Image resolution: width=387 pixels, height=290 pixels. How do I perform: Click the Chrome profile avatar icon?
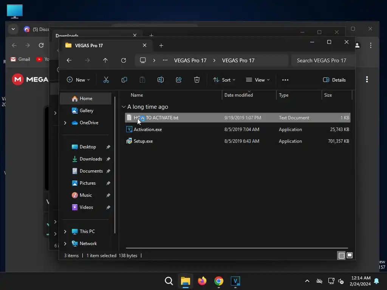[x=358, y=45]
